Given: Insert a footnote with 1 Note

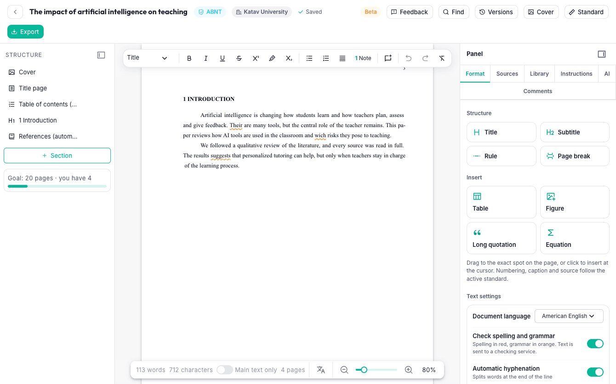Looking at the screenshot, I should pos(363,58).
